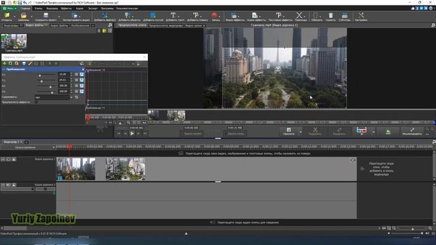This screenshot has height=245, width=436.
Task: Open the preset dropdown in effects dialog
Action: (x=71, y=97)
